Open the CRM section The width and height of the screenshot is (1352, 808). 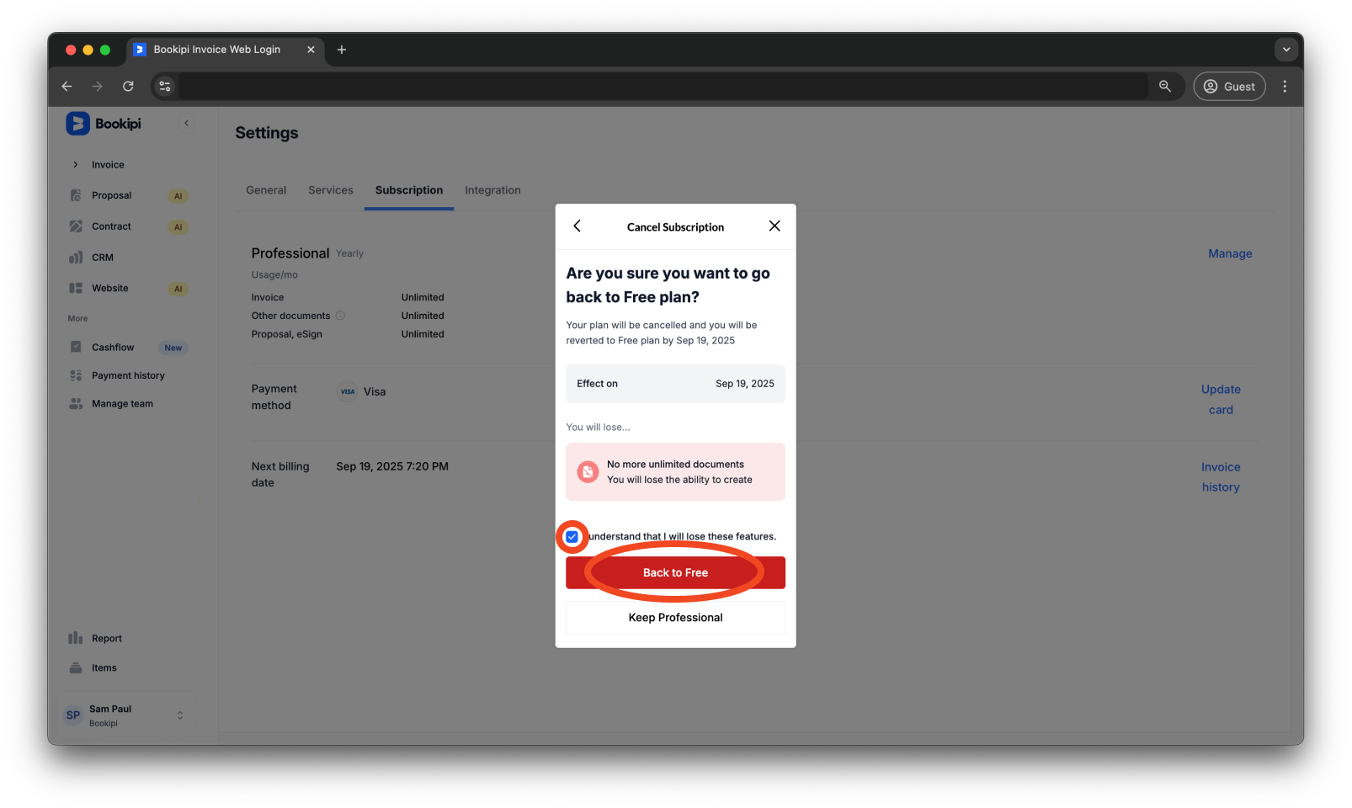(x=77, y=257)
